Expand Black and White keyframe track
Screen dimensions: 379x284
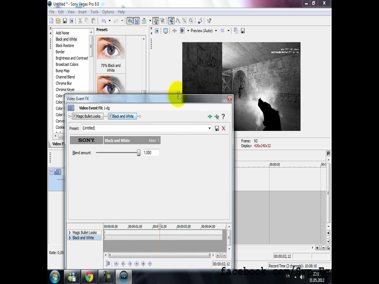[x=70, y=238]
